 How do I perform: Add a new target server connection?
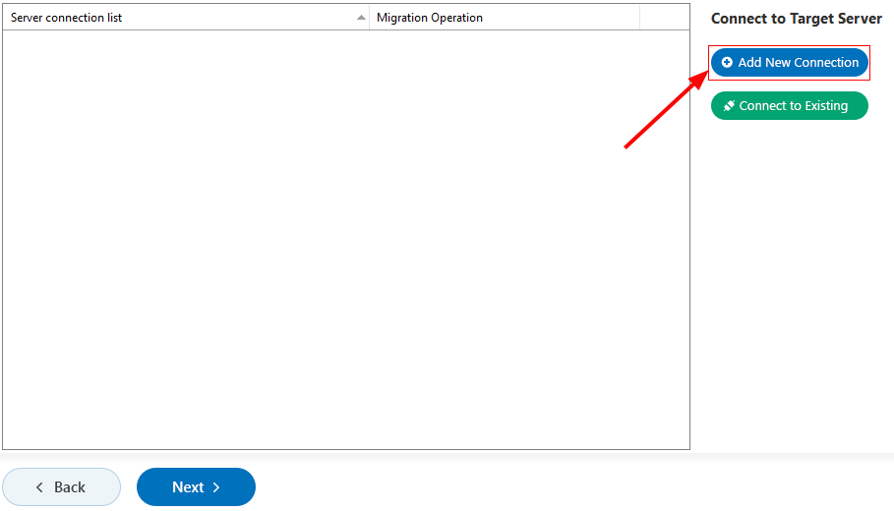[790, 62]
